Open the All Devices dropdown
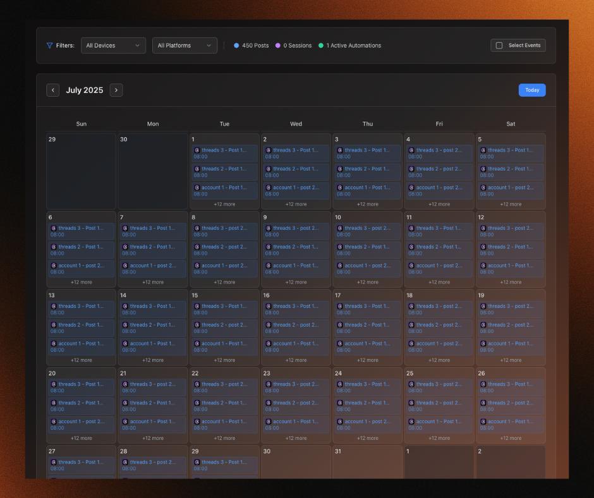The image size is (594, 498). pos(113,46)
